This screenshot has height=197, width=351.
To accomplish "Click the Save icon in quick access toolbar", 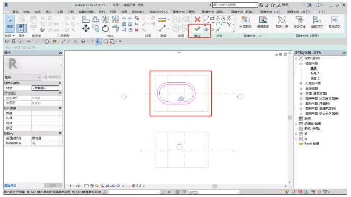I will click(13, 41).
